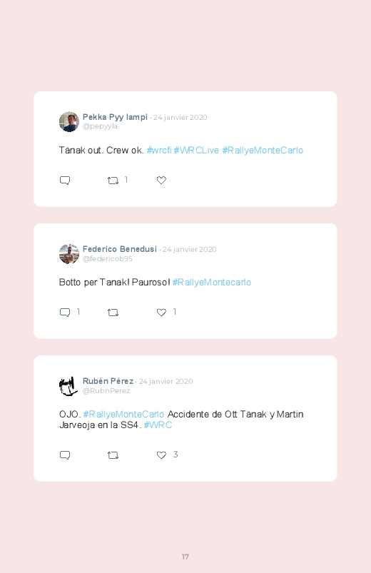Open #RallyeMontecarlo hashtag in Federico's tweet
This screenshot has height=573, width=371.
tap(212, 282)
